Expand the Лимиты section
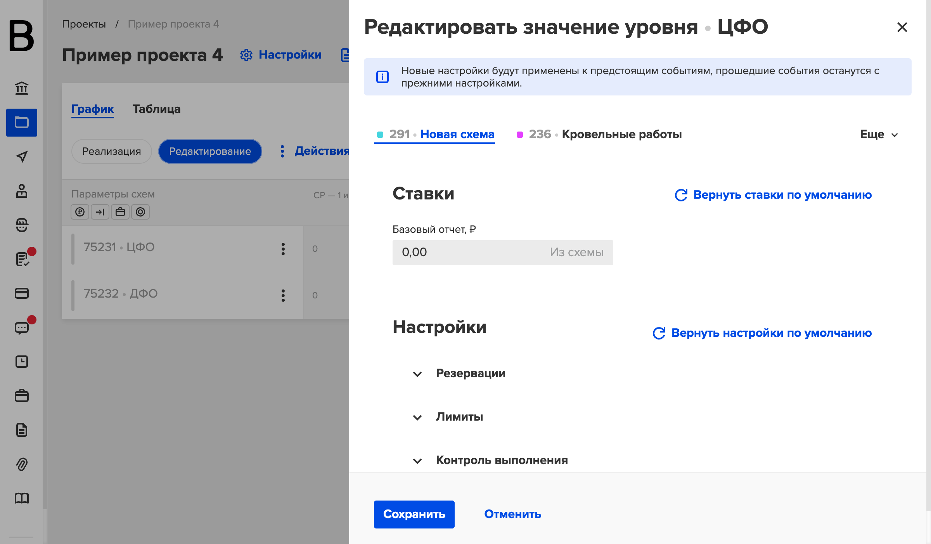931x544 pixels. pos(448,417)
